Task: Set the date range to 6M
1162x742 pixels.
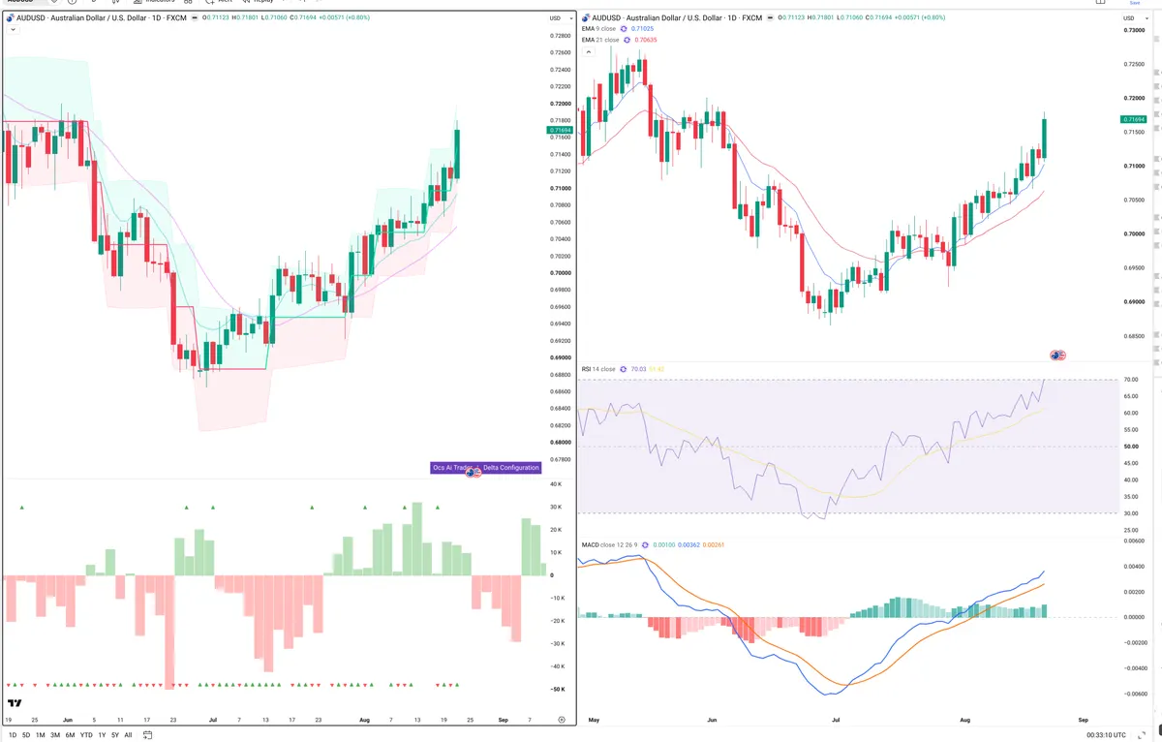Action: (x=70, y=735)
